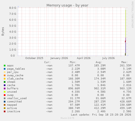Click the 'vmalloc_used' legend label
Image resolution: width=135 pixels, height=121 pixels.
17,98
